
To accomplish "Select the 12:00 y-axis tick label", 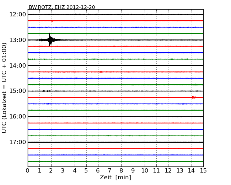I will (17, 15).
